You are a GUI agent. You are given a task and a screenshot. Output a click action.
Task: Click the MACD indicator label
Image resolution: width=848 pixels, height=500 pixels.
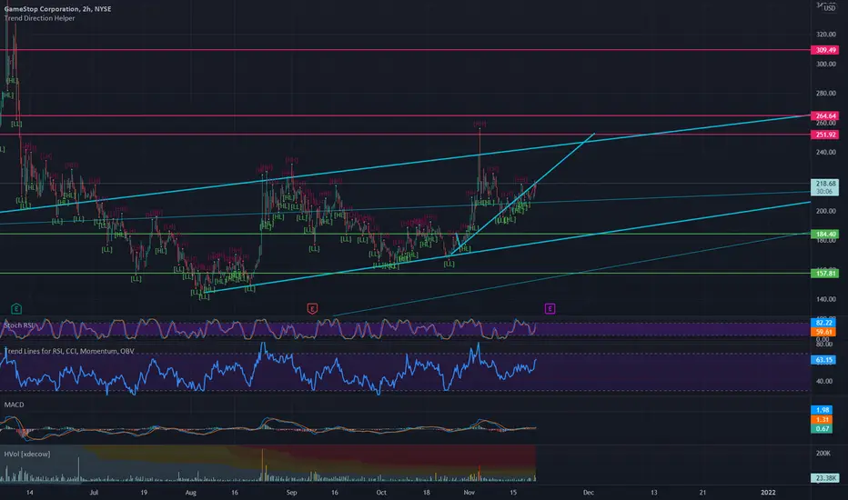pyautogui.click(x=14, y=405)
